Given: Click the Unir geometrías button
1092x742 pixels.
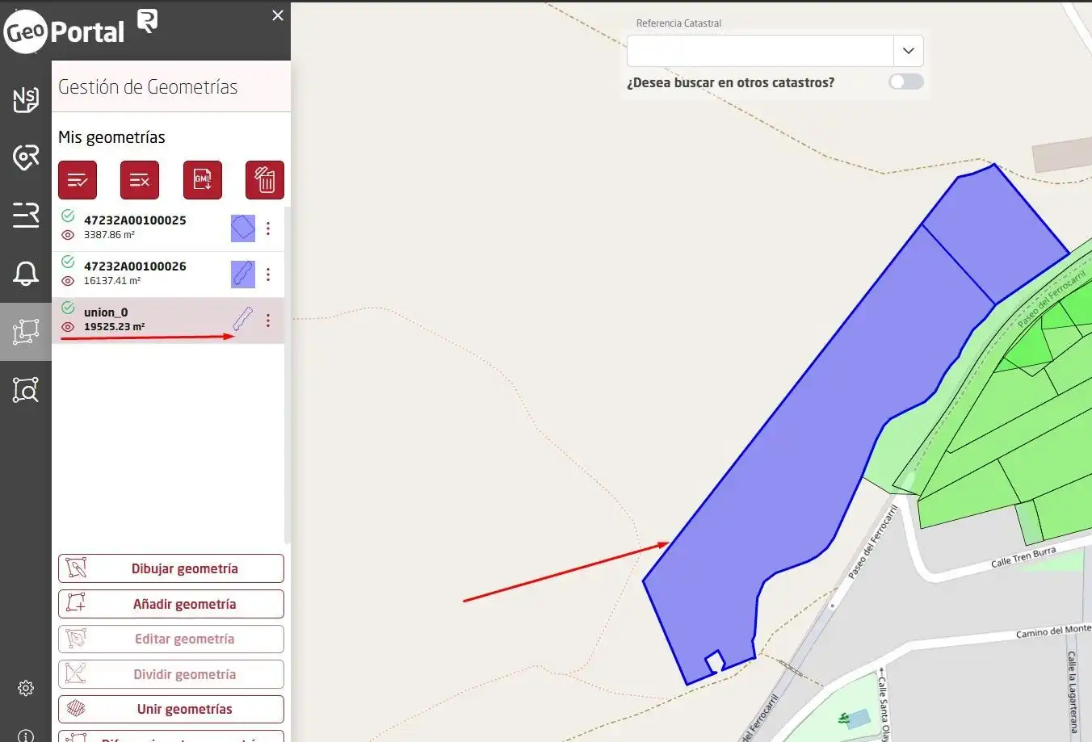Looking at the screenshot, I should 171,709.
